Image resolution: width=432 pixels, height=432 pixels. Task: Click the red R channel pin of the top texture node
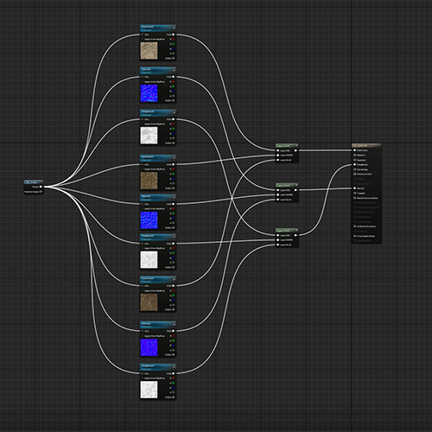(174, 39)
